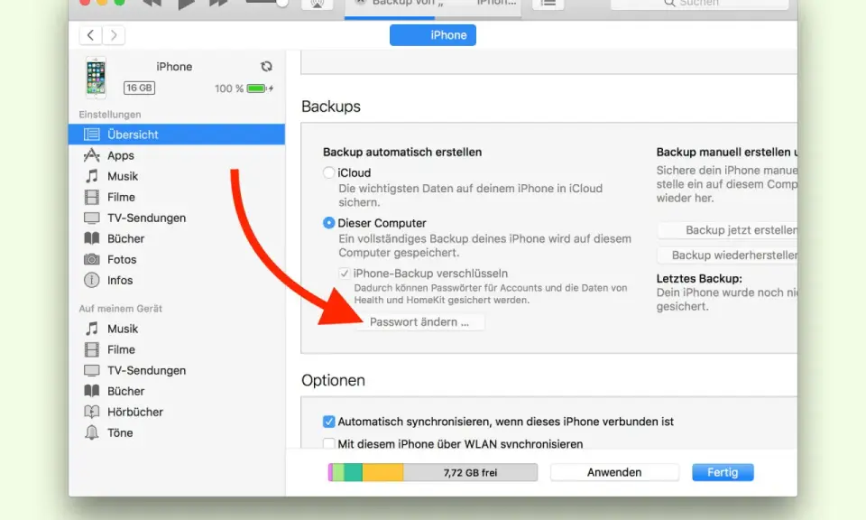Click the blue Fertig button
Screen dimensions: 866x520
(723, 472)
